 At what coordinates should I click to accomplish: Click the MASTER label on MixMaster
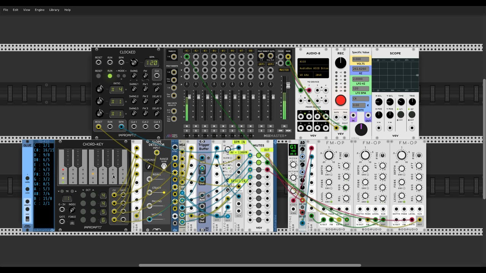point(284,70)
